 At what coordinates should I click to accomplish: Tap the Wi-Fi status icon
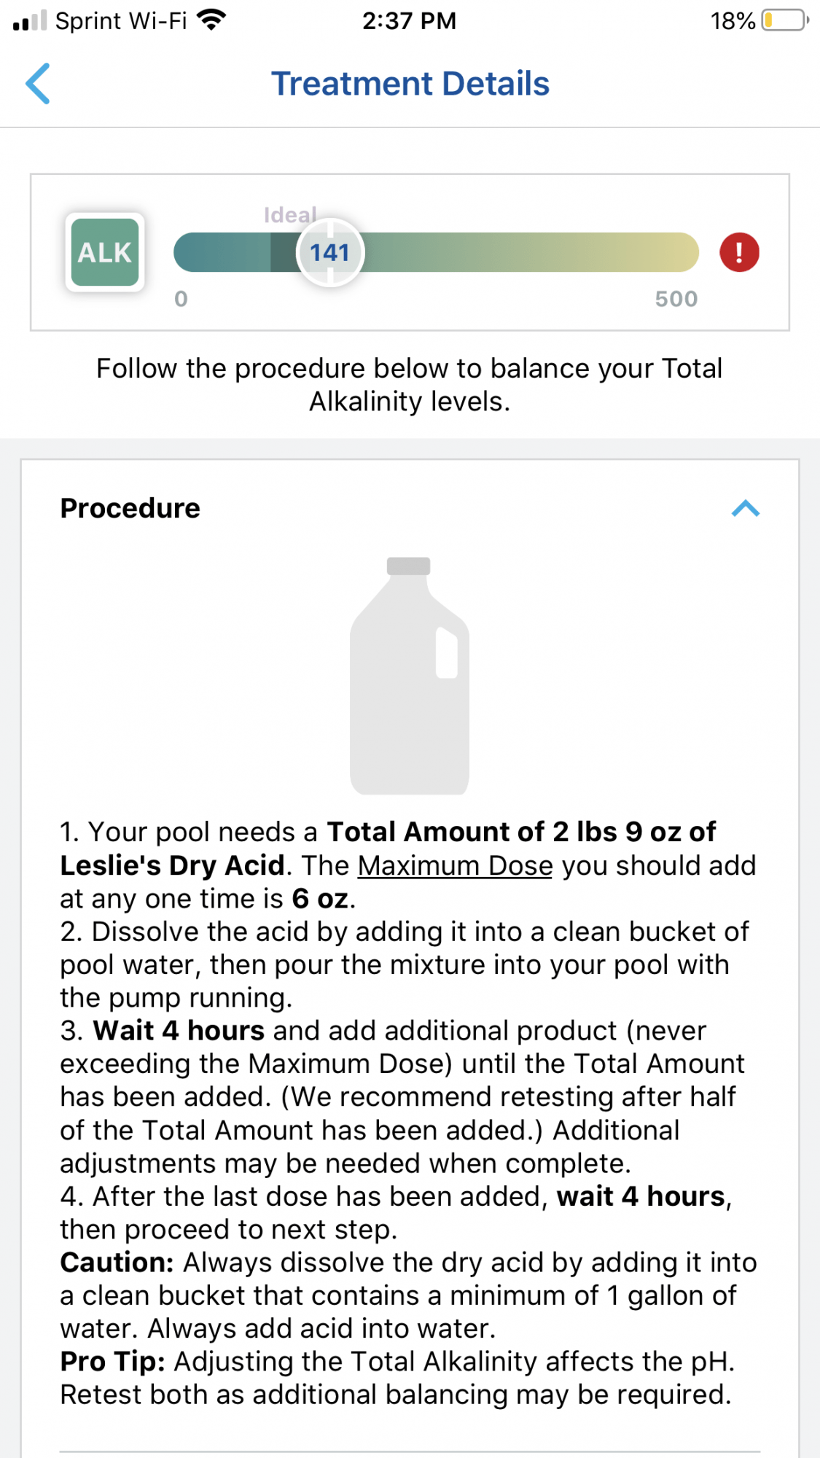(211, 20)
